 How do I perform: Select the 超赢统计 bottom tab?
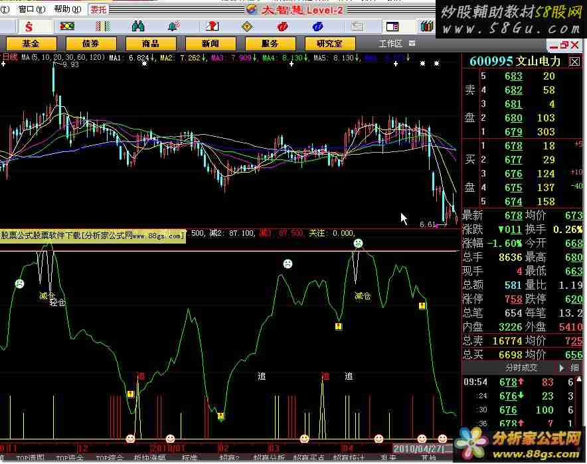coord(348,458)
